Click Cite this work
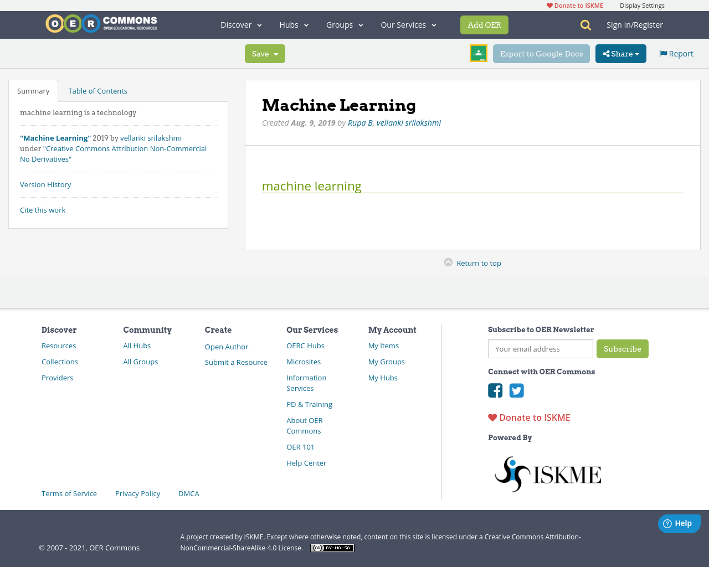 [x=43, y=210]
